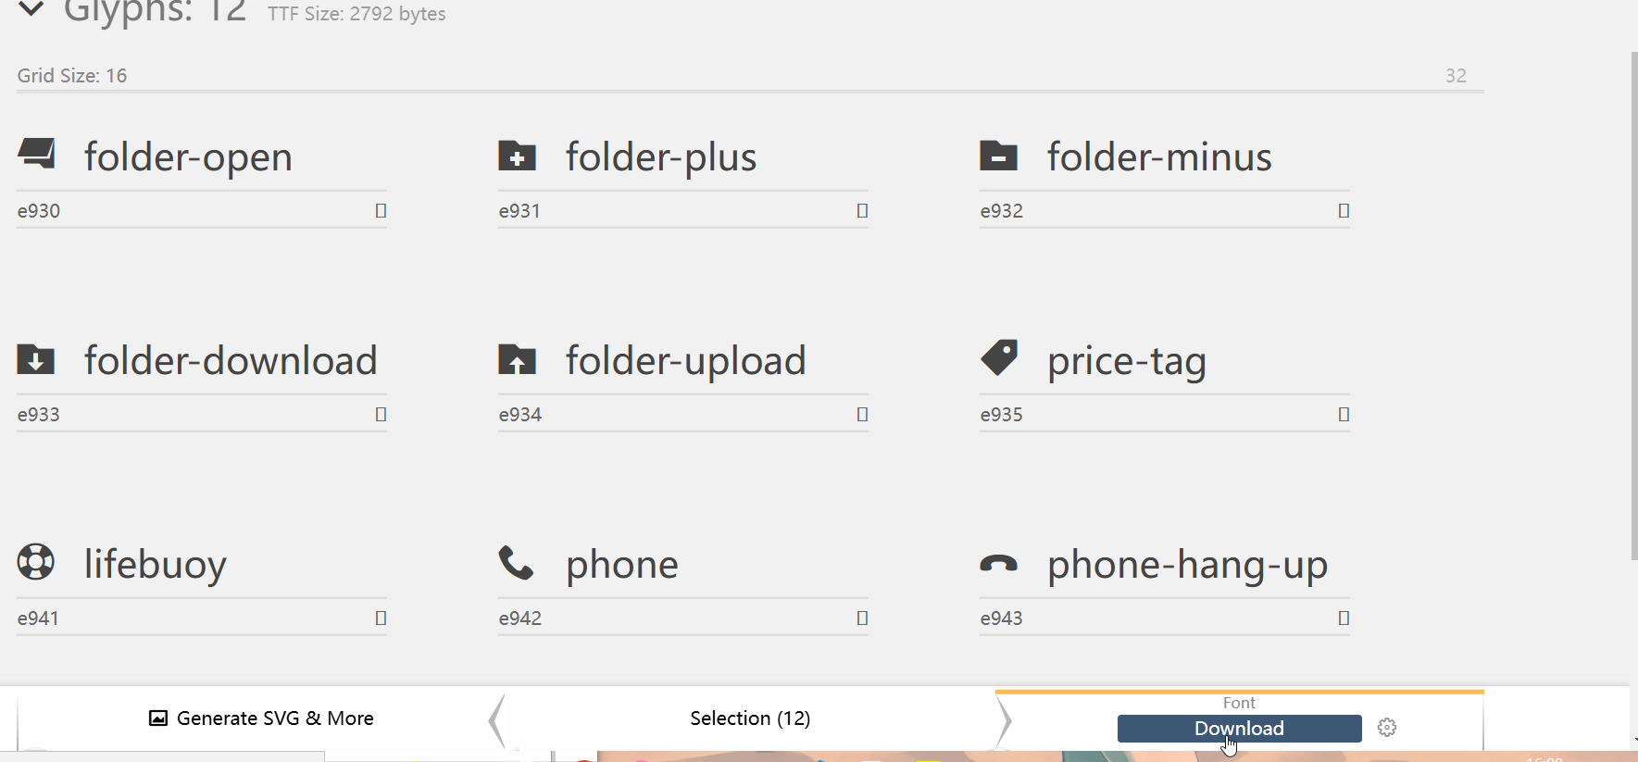Click the grid size slider line
The width and height of the screenshot is (1638, 762).
click(750, 91)
